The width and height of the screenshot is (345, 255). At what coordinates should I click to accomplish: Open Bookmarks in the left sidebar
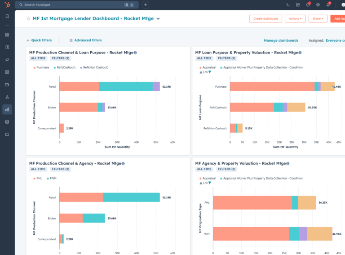pyautogui.click(x=7, y=16)
